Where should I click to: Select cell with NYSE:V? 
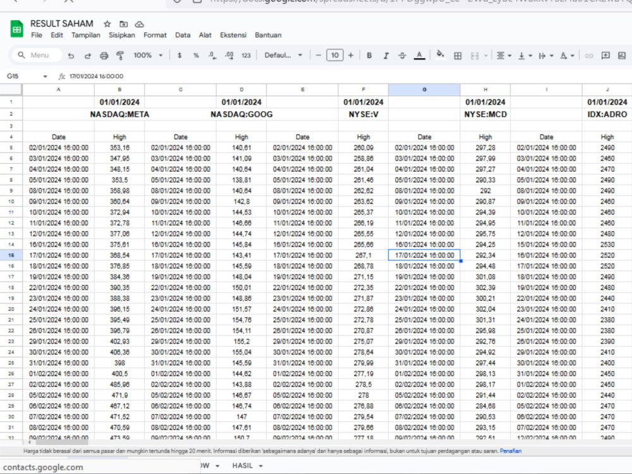(x=363, y=114)
